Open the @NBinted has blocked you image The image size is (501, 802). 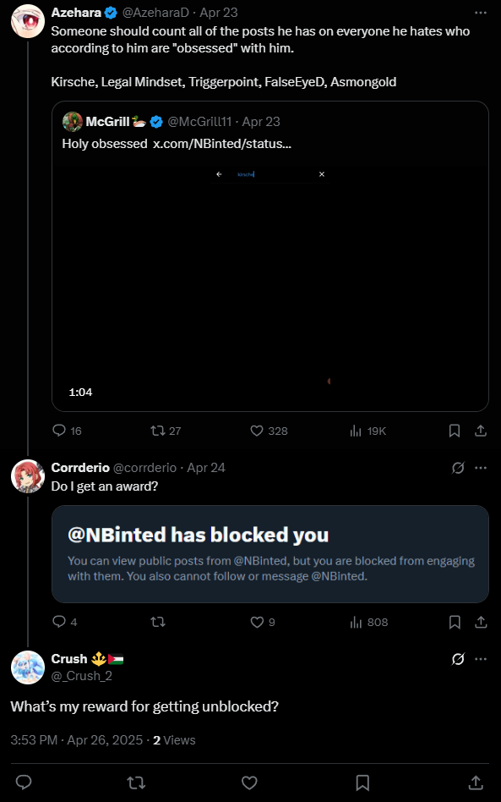(270, 554)
